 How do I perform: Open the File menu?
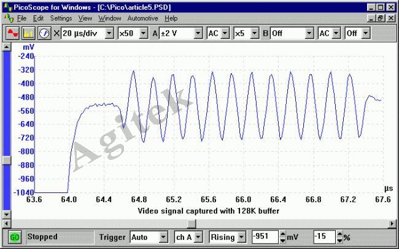21,18
